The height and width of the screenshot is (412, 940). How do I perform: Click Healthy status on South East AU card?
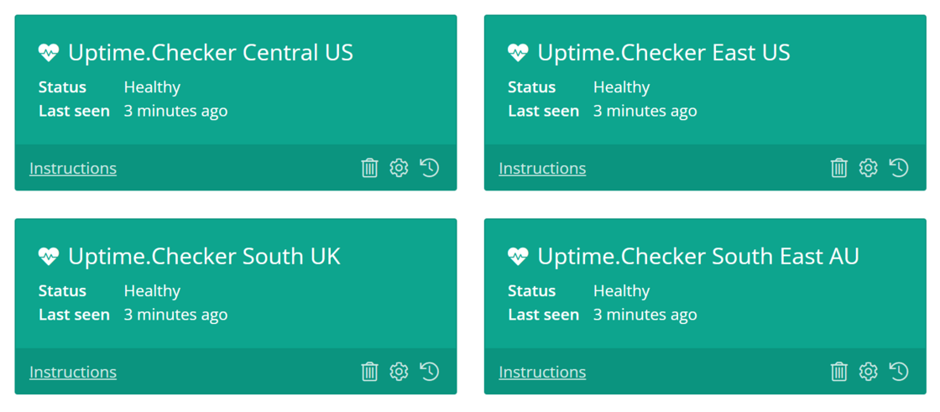(622, 291)
